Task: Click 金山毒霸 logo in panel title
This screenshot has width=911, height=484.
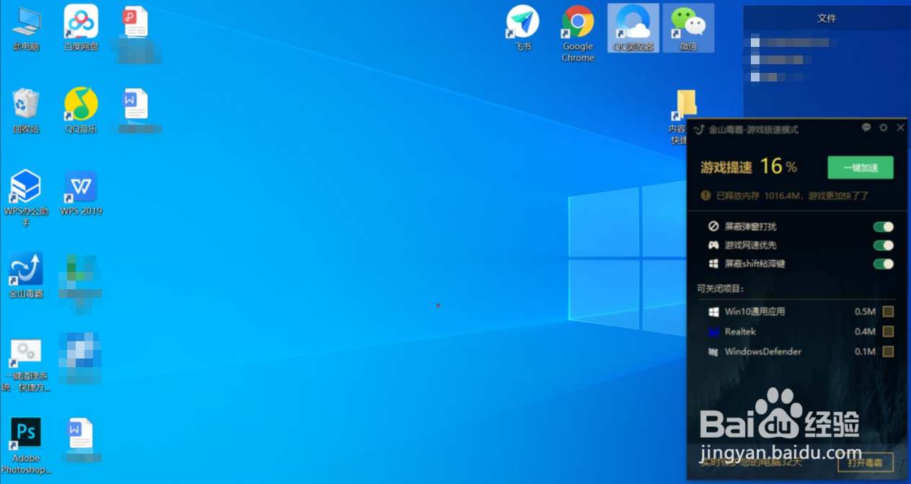Action: pyautogui.click(x=698, y=130)
